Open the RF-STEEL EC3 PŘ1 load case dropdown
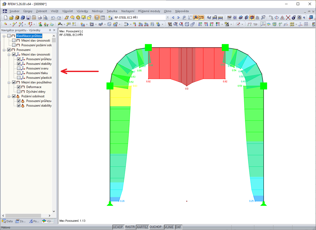This screenshot has height=230, width=316. [168, 18]
